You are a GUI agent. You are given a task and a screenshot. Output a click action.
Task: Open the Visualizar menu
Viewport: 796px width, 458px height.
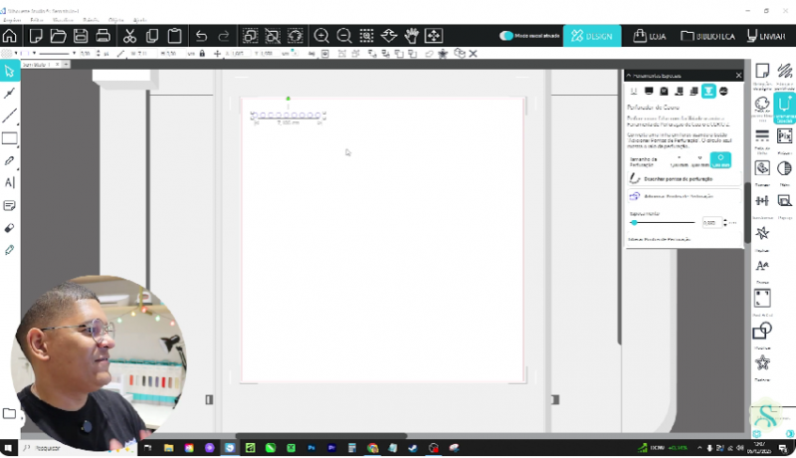click(x=63, y=20)
